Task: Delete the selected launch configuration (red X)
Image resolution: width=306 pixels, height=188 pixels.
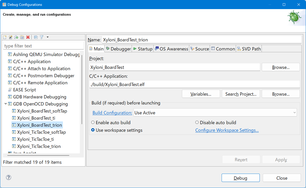Action: pyautogui.click(x=28, y=37)
